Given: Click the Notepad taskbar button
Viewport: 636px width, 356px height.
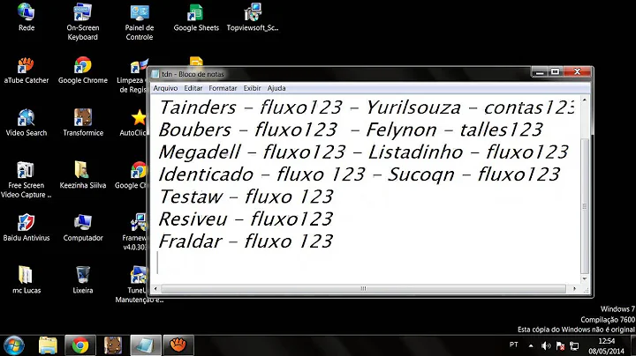Looking at the screenshot, I should tap(146, 346).
